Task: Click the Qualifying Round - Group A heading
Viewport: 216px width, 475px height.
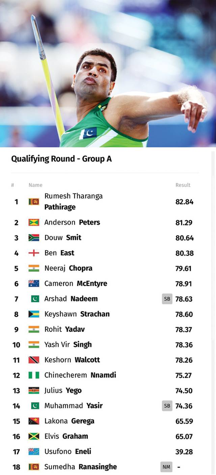Action: click(x=61, y=159)
